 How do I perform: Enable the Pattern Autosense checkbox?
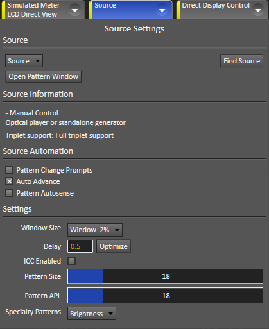(x=9, y=193)
